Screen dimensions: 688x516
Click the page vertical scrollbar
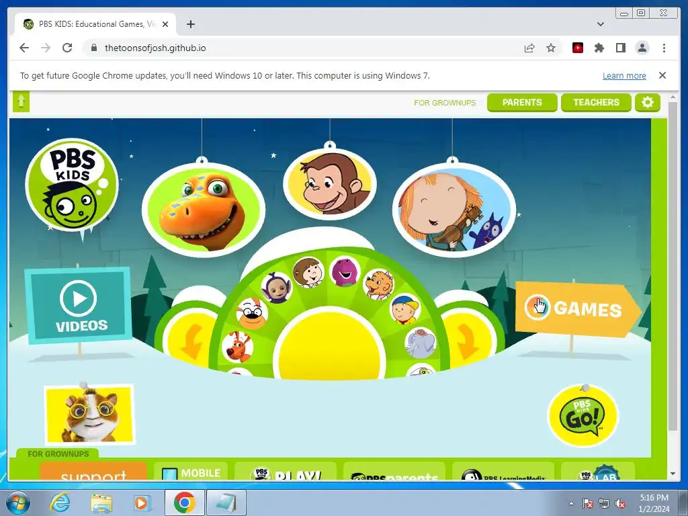673,266
